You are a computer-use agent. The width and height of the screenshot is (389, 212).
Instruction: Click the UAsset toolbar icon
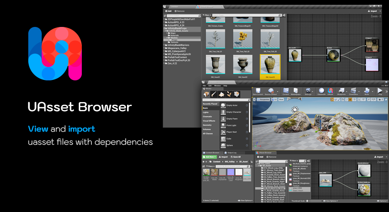330,91
